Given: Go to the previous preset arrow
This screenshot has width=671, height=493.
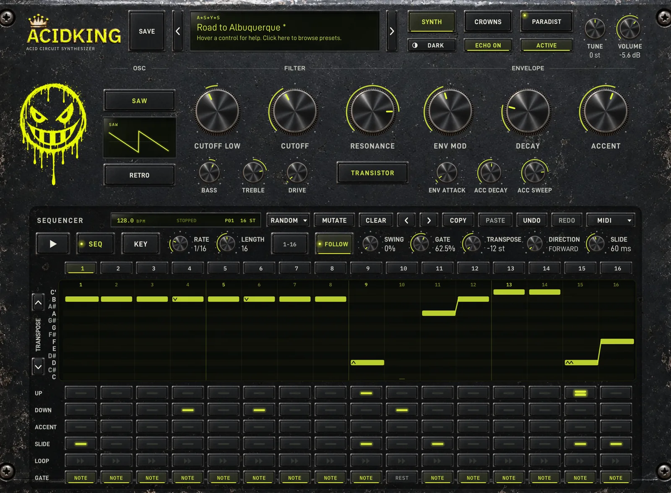Looking at the screenshot, I should point(178,31).
